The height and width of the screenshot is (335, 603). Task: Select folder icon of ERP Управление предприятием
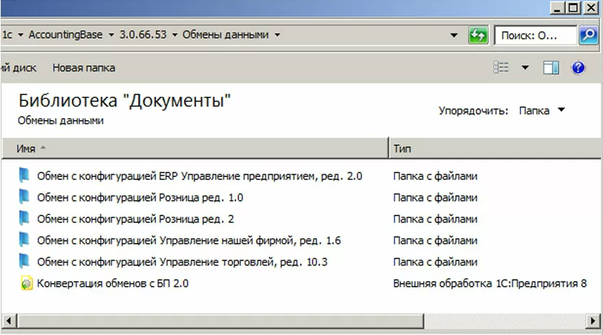tap(24, 175)
